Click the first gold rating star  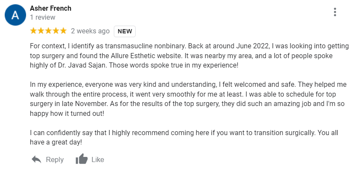point(33,31)
